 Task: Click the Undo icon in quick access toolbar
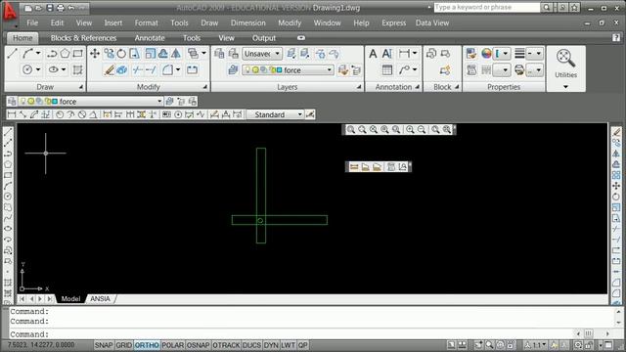tap(71, 8)
